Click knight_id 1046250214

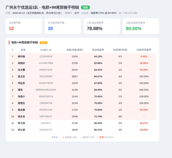(x=46, y=97)
